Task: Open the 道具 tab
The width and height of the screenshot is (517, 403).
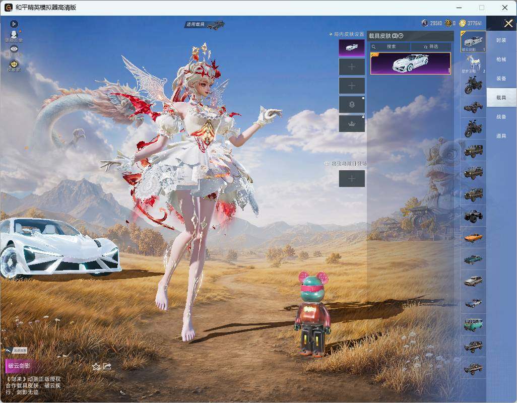Action: tap(501, 136)
